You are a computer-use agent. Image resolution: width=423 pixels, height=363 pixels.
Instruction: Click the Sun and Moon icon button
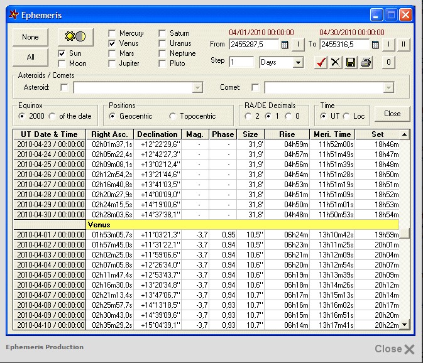click(x=75, y=37)
